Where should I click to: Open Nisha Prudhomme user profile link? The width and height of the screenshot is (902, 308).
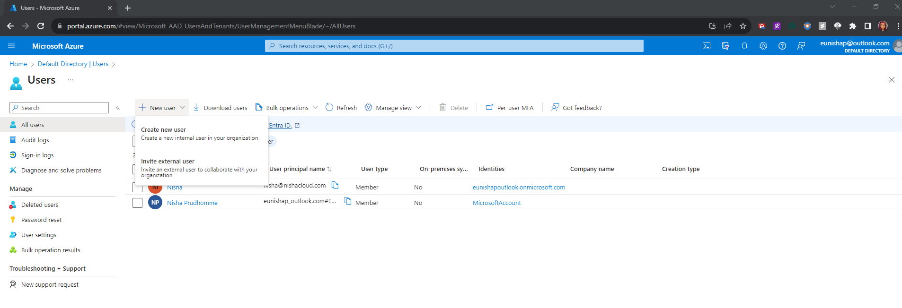(x=192, y=203)
